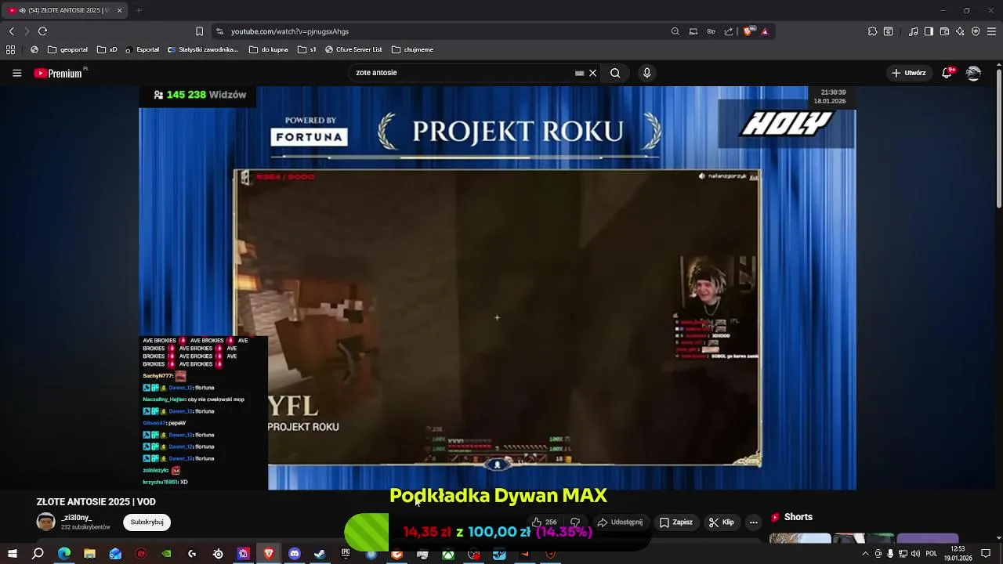Viewport: 1003px width, 564px height.
Task: Start voice search with microphone
Action: tap(646, 73)
